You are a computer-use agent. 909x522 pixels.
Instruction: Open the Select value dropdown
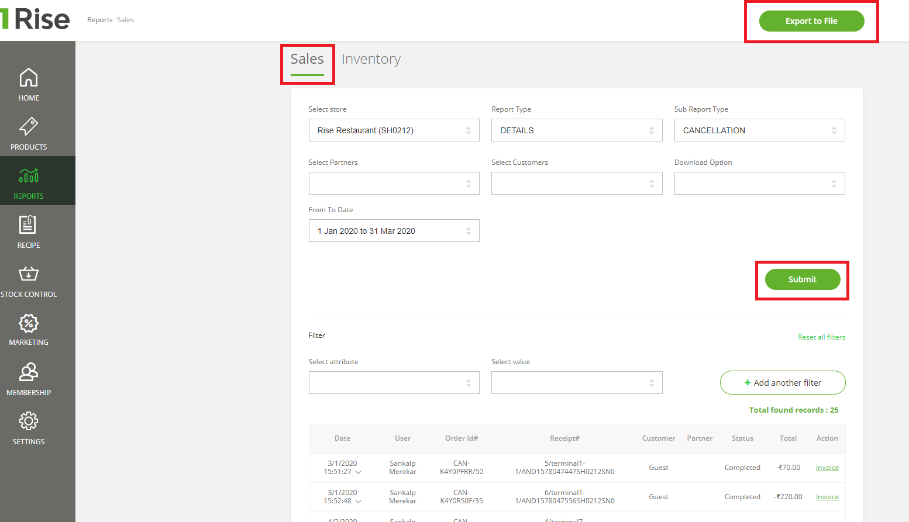[x=577, y=383]
